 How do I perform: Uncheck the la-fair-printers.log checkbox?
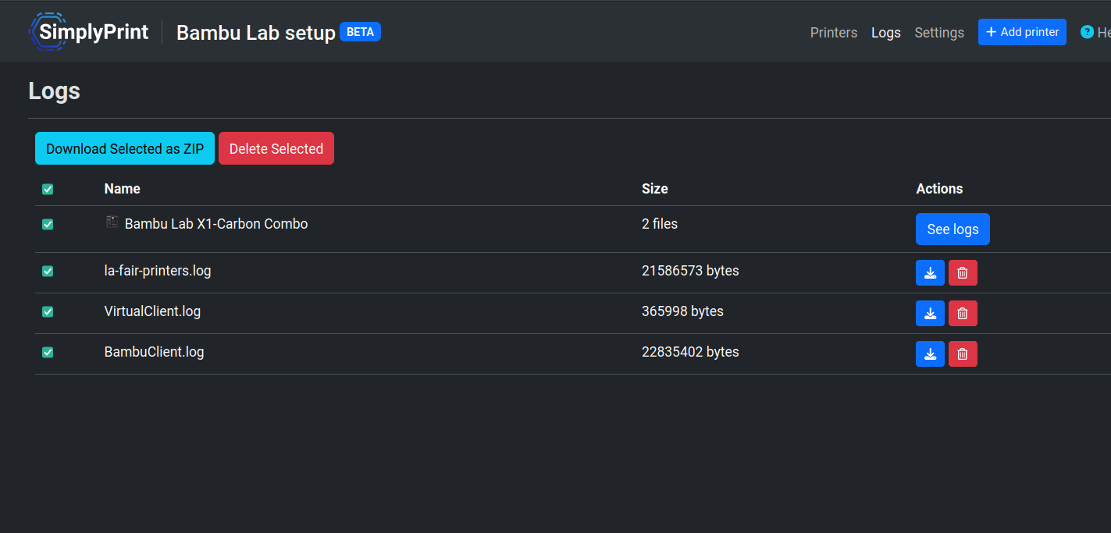tap(48, 271)
